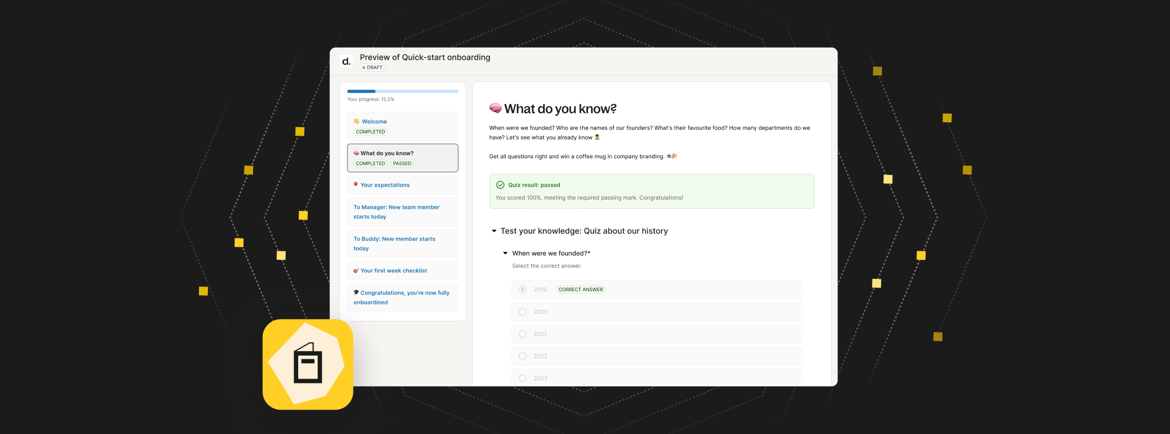Select the 2019 radio option
Image resolution: width=1170 pixels, height=434 pixels.
click(x=523, y=290)
